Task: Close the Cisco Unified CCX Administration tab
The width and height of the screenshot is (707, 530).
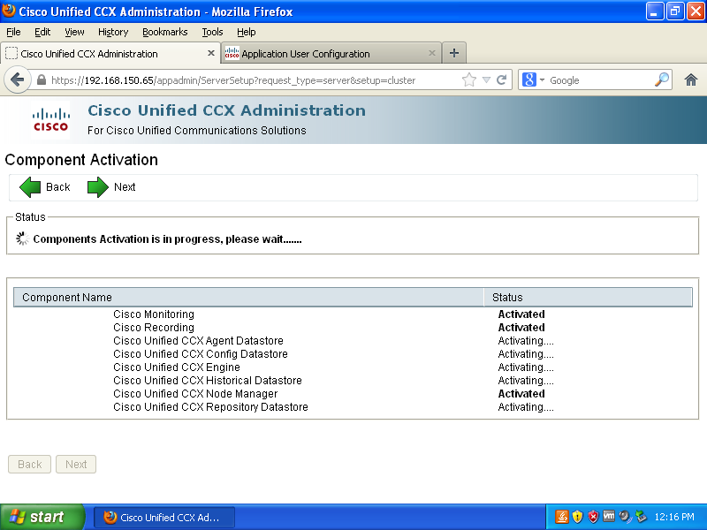Action: pos(210,53)
